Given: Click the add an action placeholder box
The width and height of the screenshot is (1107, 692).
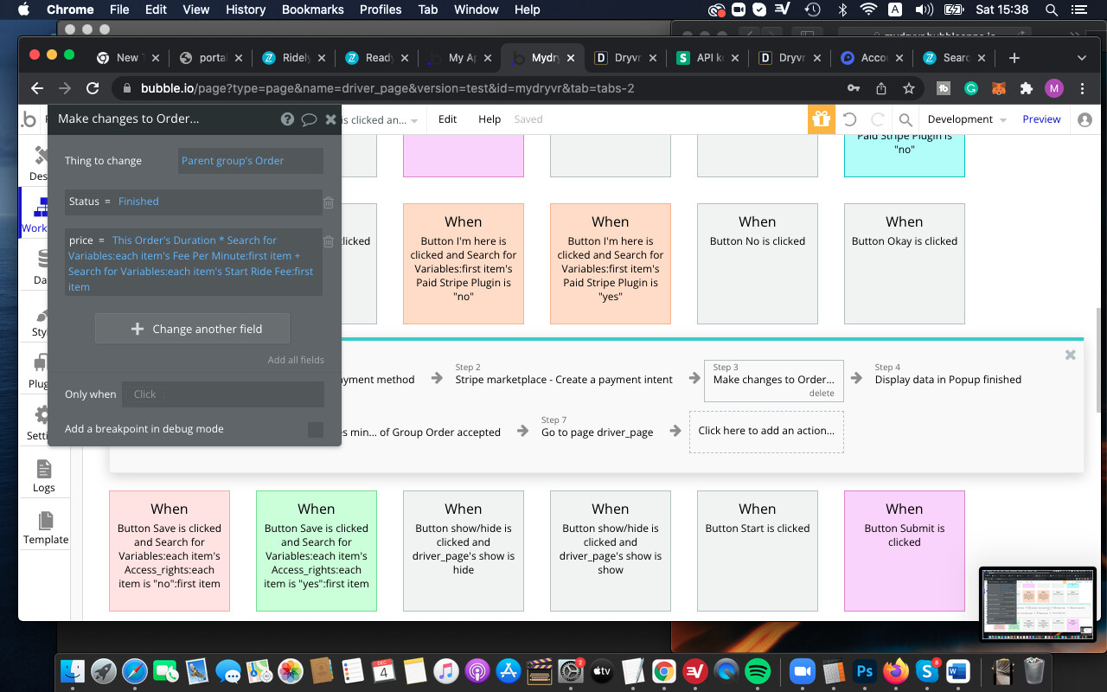Looking at the screenshot, I should tap(766, 431).
